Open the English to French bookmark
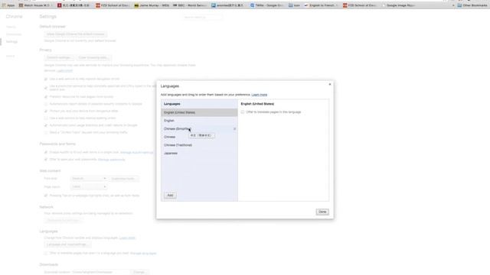This screenshot has height=275, width=490. coord(321,5)
